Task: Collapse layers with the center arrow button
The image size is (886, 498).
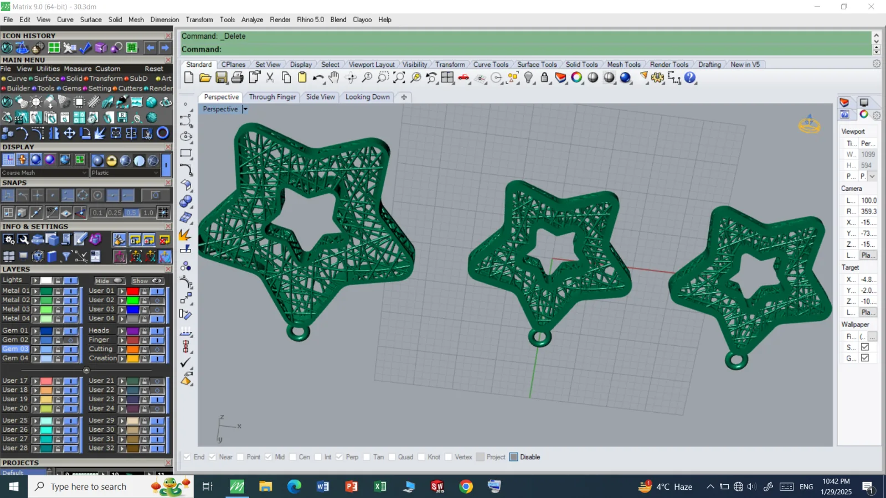Action: coord(86,370)
